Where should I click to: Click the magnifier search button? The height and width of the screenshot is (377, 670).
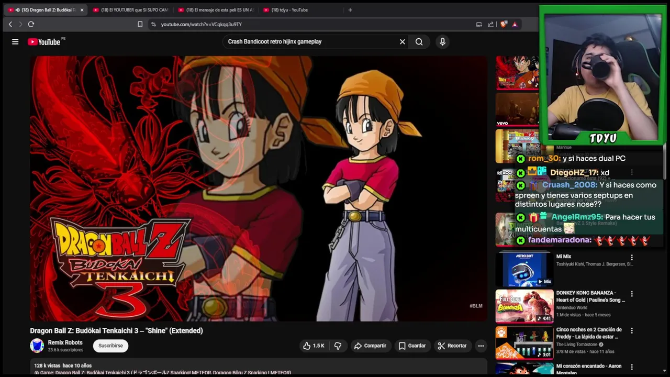pos(419,42)
